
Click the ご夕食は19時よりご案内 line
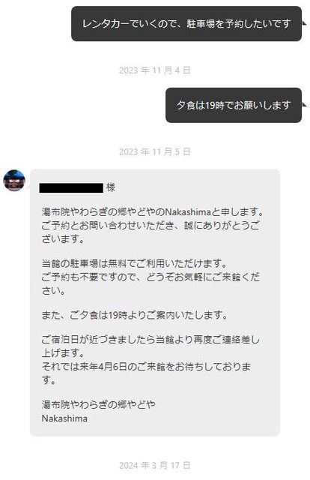(x=134, y=315)
